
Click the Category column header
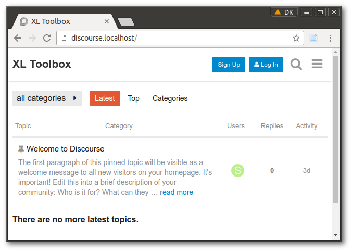(119, 126)
